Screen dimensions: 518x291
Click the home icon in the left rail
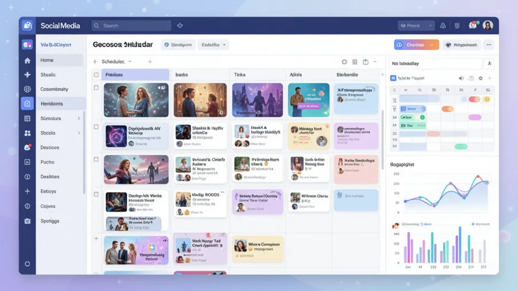click(x=28, y=60)
